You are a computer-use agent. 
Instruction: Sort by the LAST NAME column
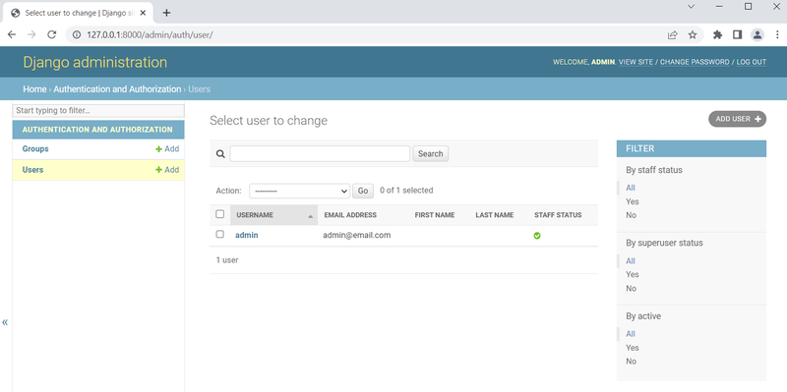pos(495,215)
